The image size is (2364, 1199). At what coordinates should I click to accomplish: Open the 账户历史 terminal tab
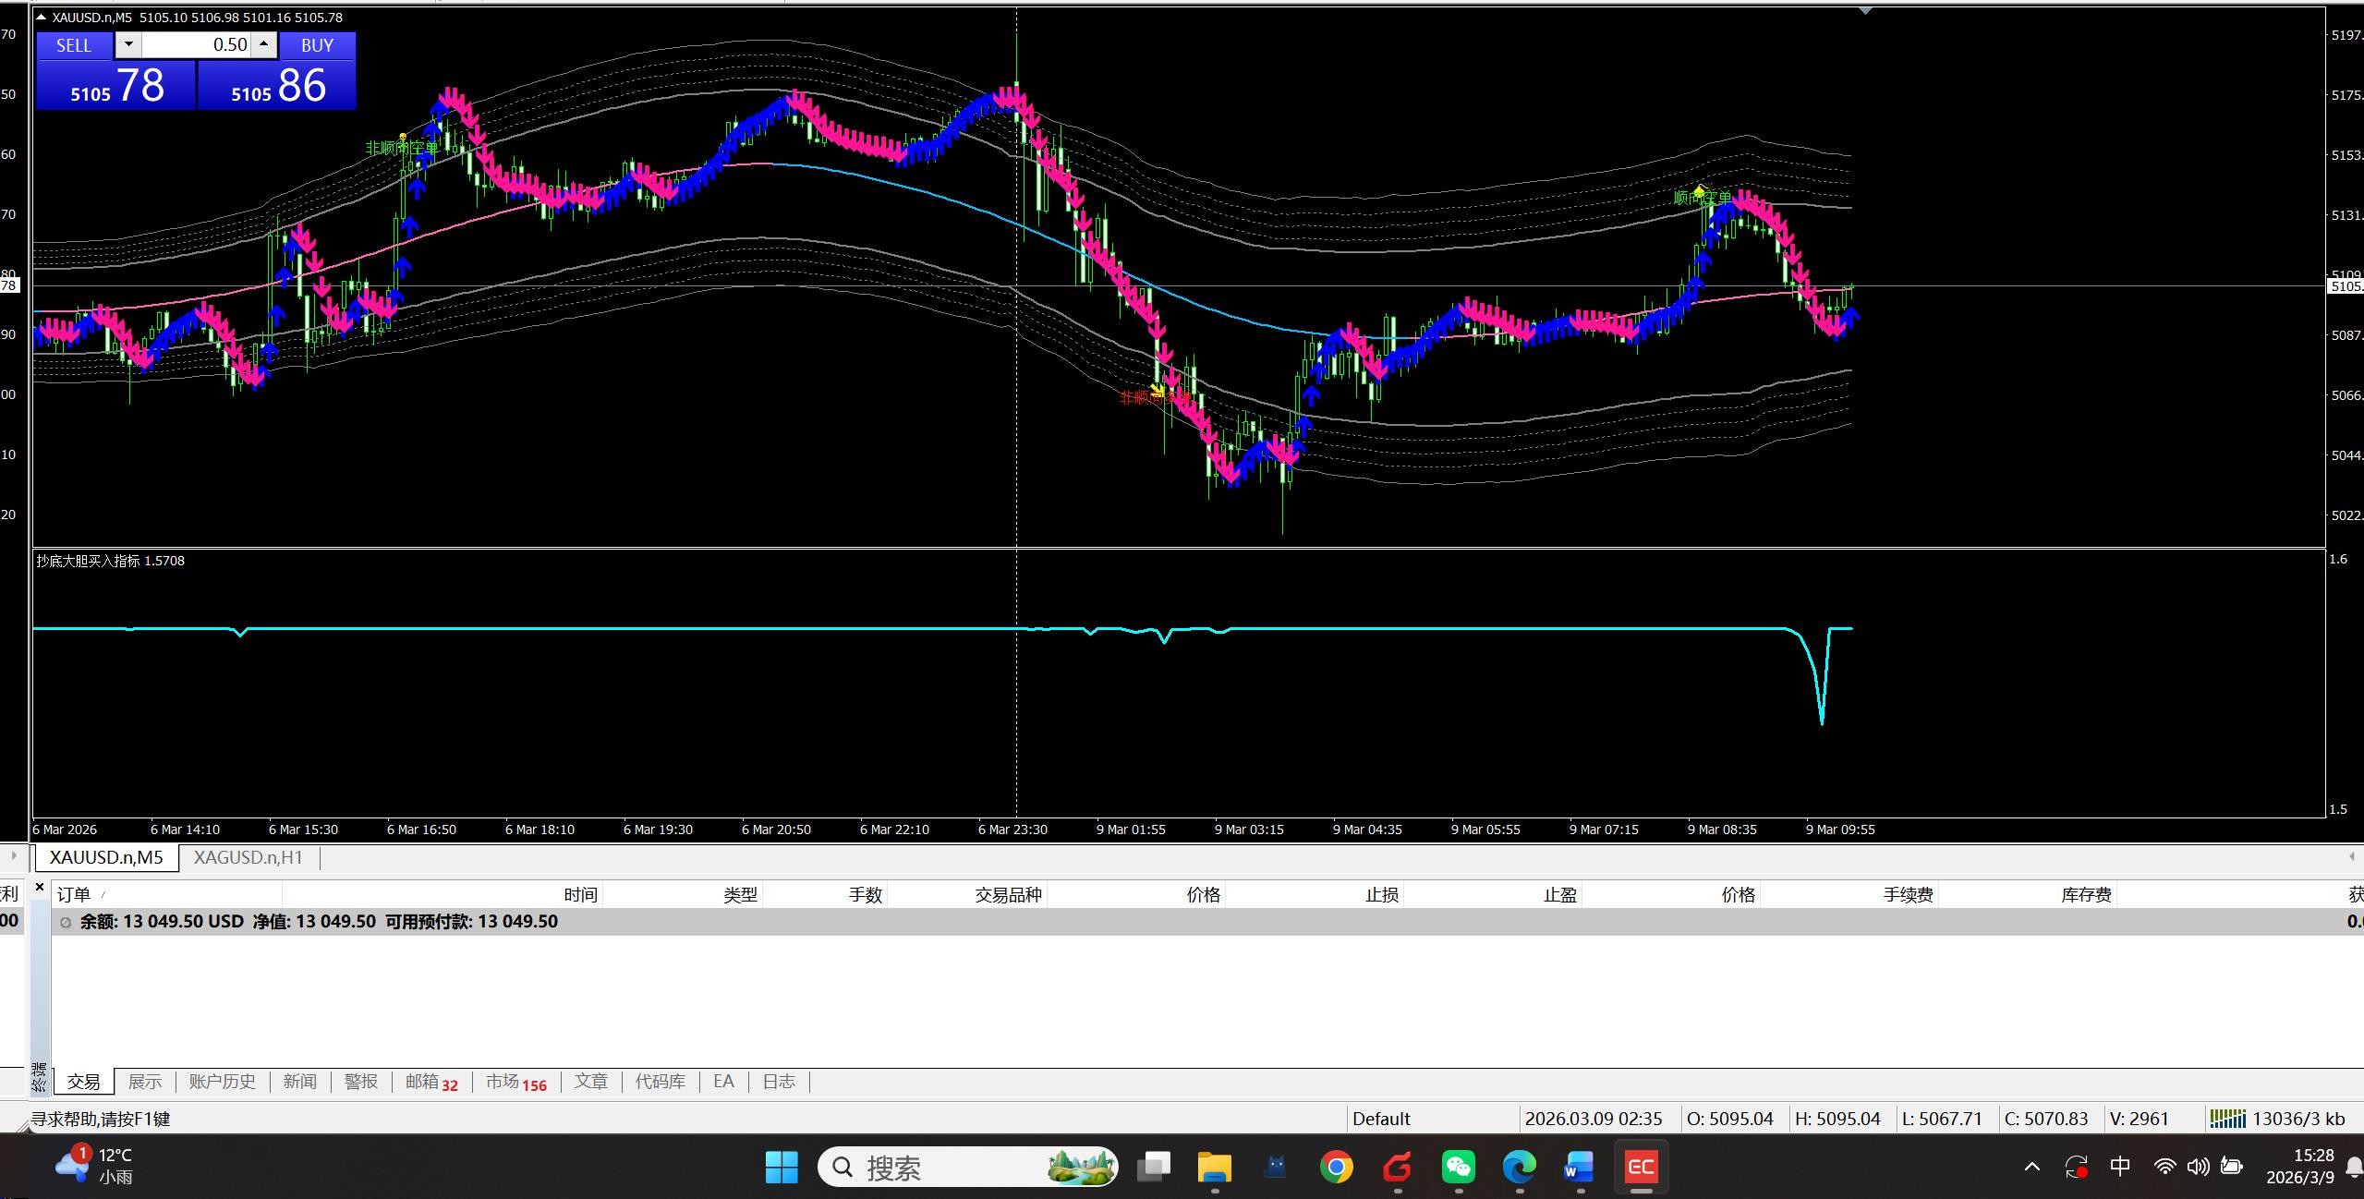(x=222, y=1081)
